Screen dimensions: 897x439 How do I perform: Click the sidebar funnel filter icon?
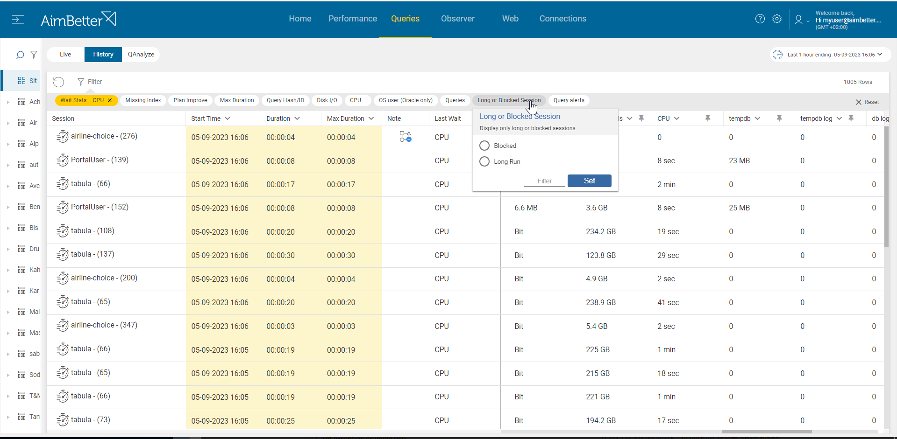34,55
